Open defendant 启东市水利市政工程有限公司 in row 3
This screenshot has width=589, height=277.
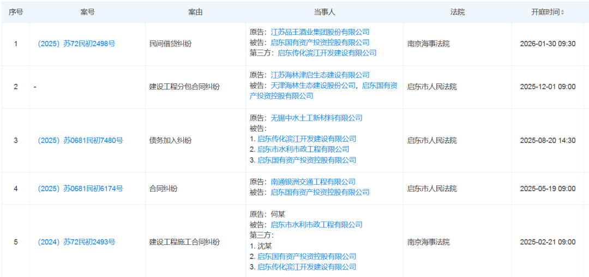[x=303, y=149]
